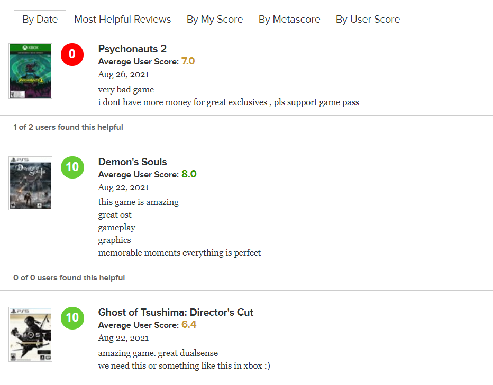This screenshot has width=493, height=385.
Task: Click the Demon's Souls box art
Action: pos(31,183)
